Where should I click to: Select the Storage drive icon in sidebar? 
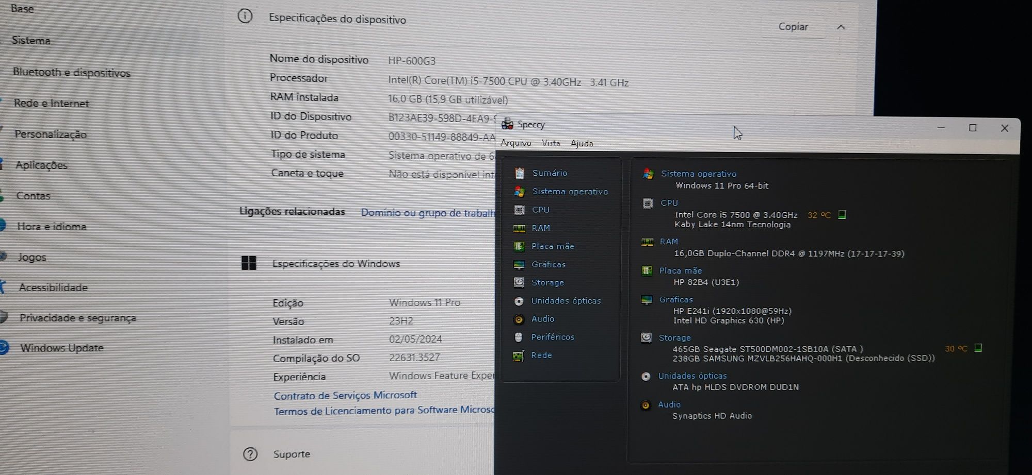(519, 282)
